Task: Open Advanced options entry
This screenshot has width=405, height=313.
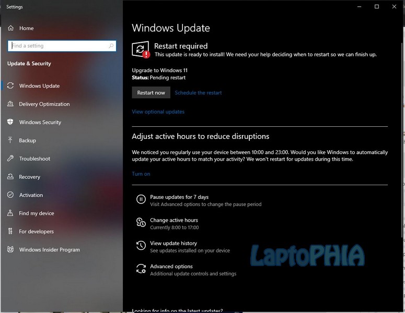Action: (186, 270)
